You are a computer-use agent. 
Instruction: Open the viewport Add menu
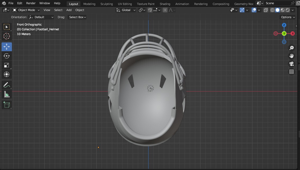coord(69,10)
